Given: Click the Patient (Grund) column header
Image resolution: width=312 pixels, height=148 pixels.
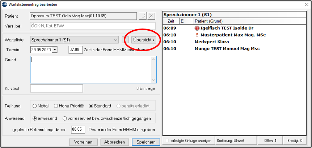Looking at the screenshot, I should point(250,21).
